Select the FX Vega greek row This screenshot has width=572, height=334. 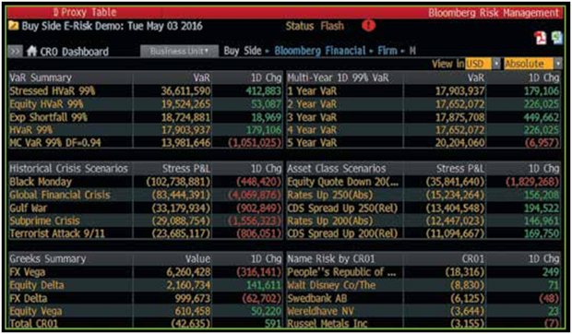point(146,272)
